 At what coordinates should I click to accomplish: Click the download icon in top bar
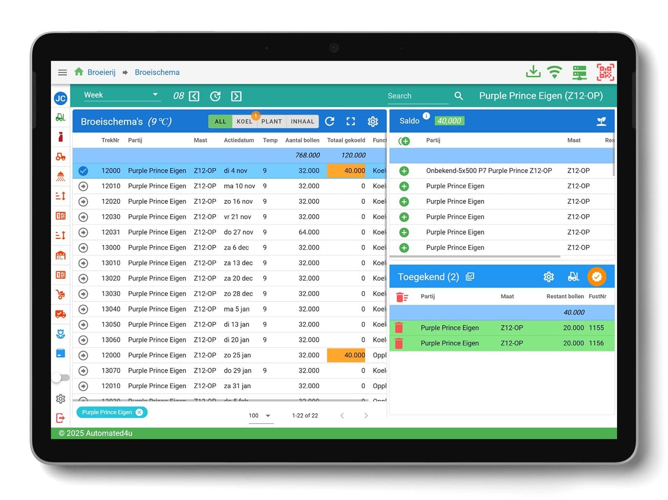click(533, 72)
